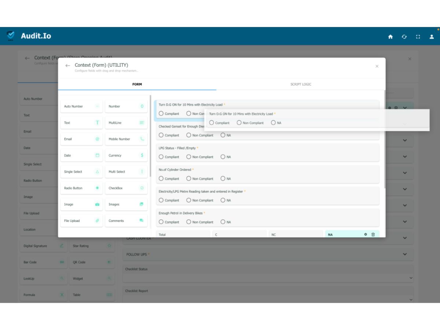Pick the Auto Number tile in dialog palette
The image size is (440, 330).
click(x=82, y=106)
